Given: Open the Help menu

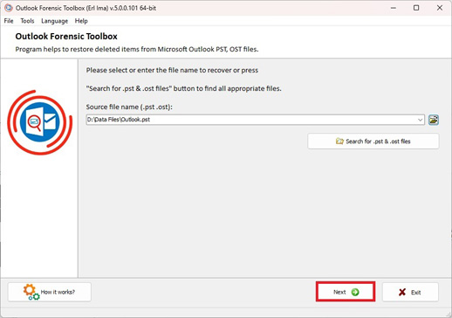Looking at the screenshot, I should tap(81, 21).
